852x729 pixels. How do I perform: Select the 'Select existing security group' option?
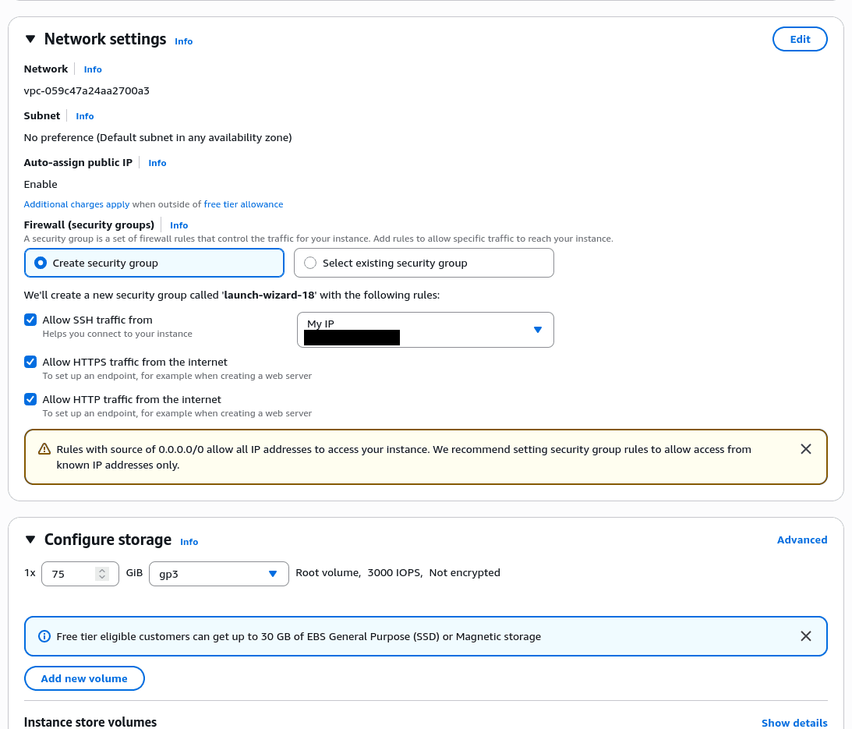[310, 263]
